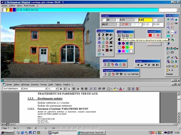This screenshot has height=135, width=181.
Task: Click the digit 0 in Numérique panel
Action: (x=99, y=50)
